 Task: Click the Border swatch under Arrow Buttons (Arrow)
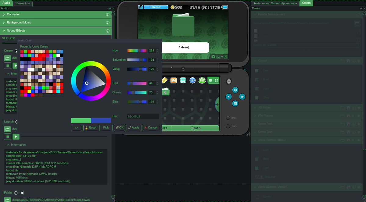coord(257,197)
